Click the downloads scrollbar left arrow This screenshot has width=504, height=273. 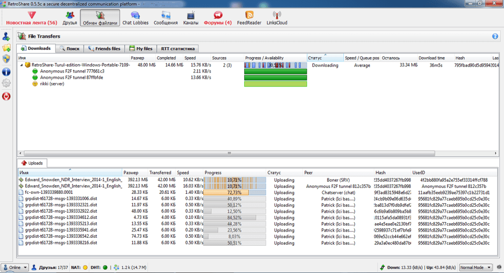(20, 153)
